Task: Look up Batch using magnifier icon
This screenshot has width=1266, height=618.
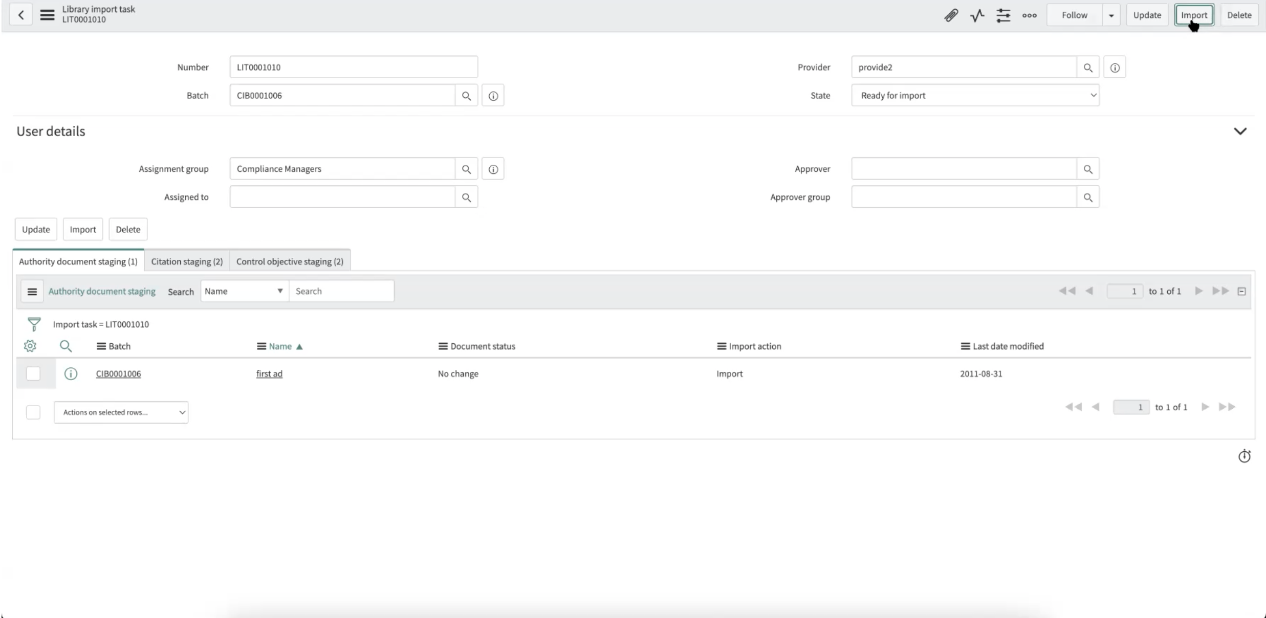Action: [466, 96]
